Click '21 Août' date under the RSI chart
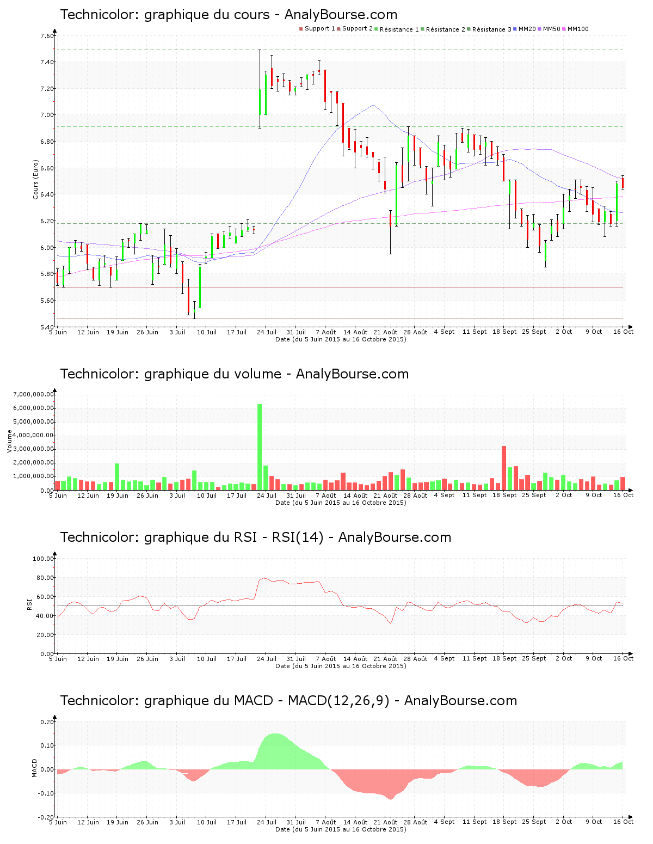653x844 pixels. [x=385, y=659]
